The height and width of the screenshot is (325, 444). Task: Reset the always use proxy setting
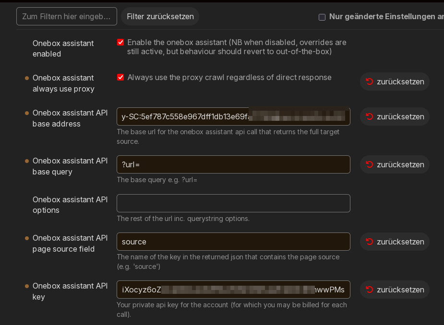(x=395, y=82)
